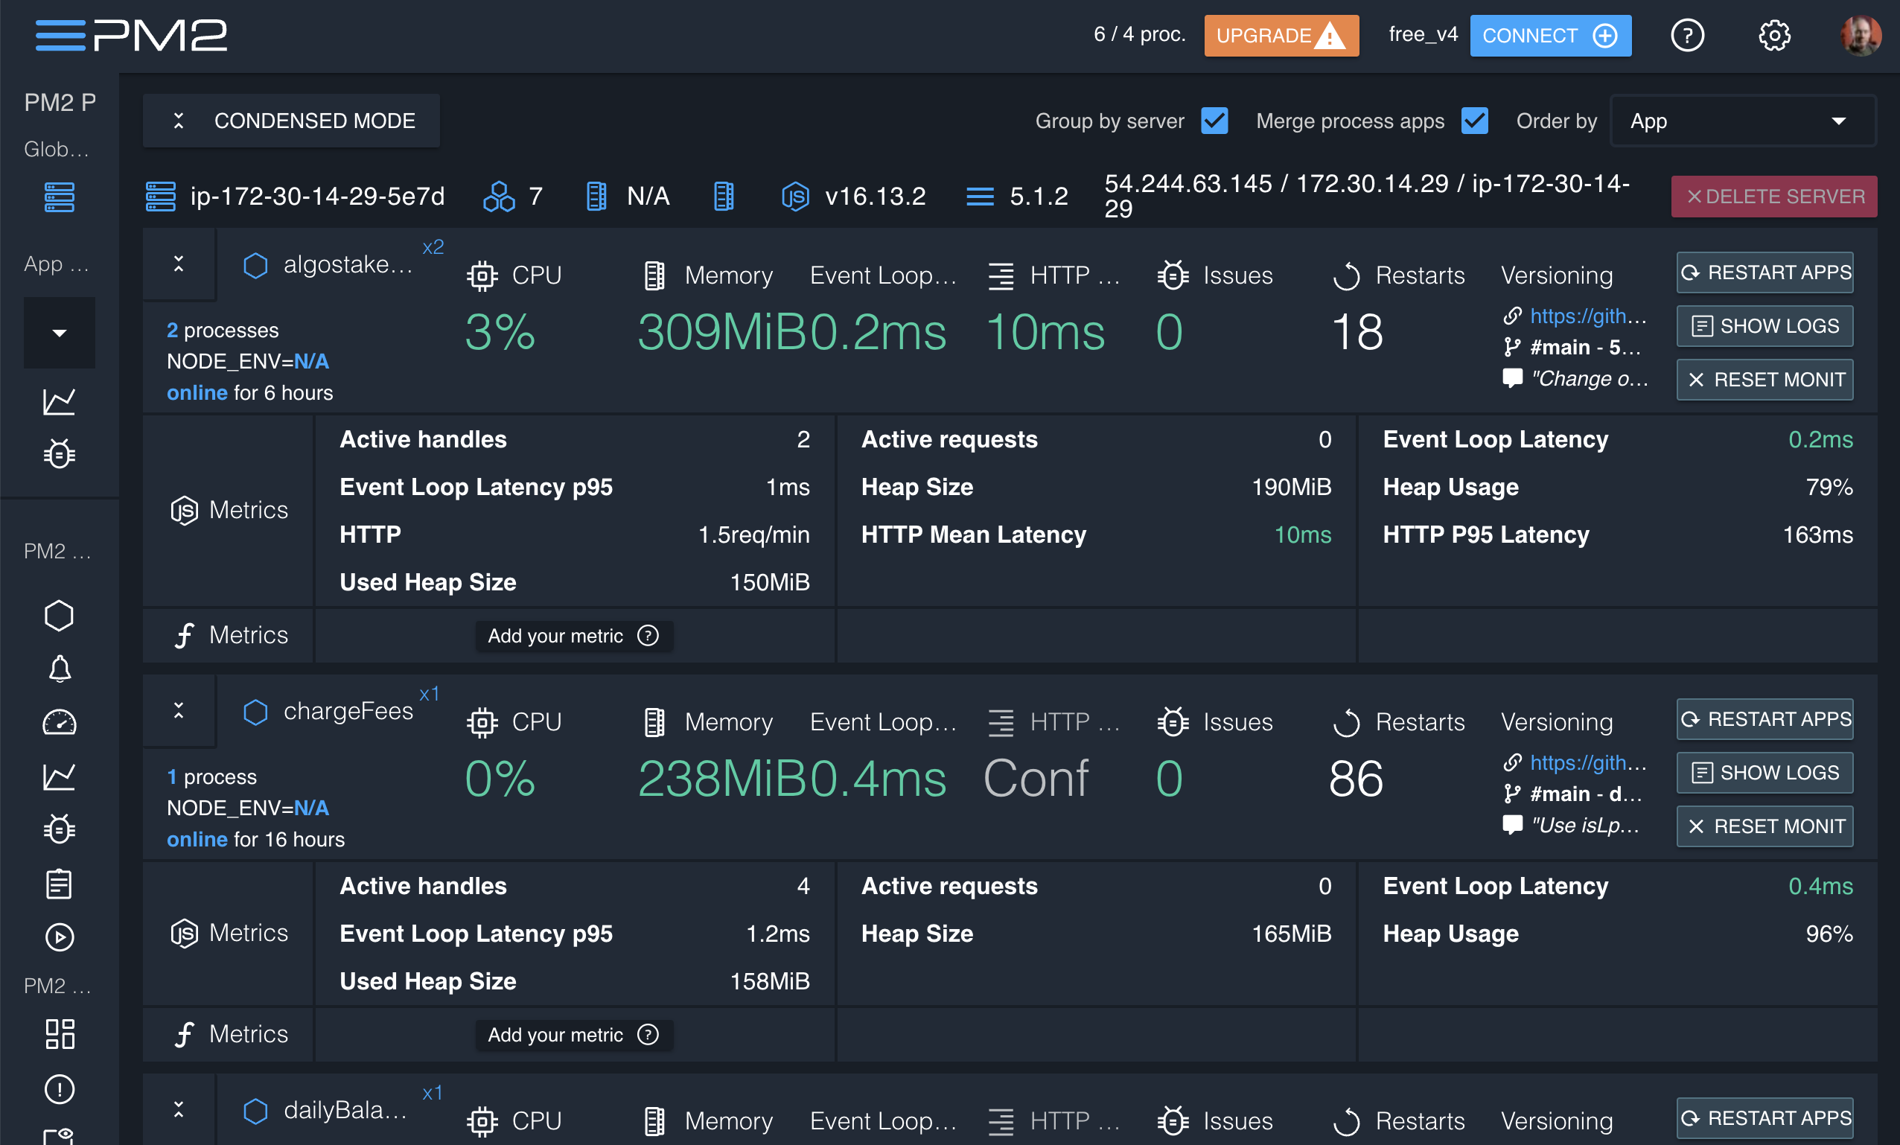Click the Issues bug icon in chargeFees row
This screenshot has height=1145, width=1900.
pos(1173,721)
